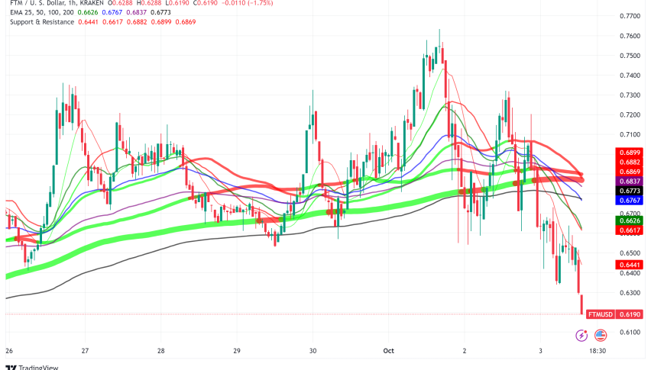Click the green 0.6626 EMA price label
Image resolution: width=651 pixels, height=370 pixels.
tap(630, 220)
